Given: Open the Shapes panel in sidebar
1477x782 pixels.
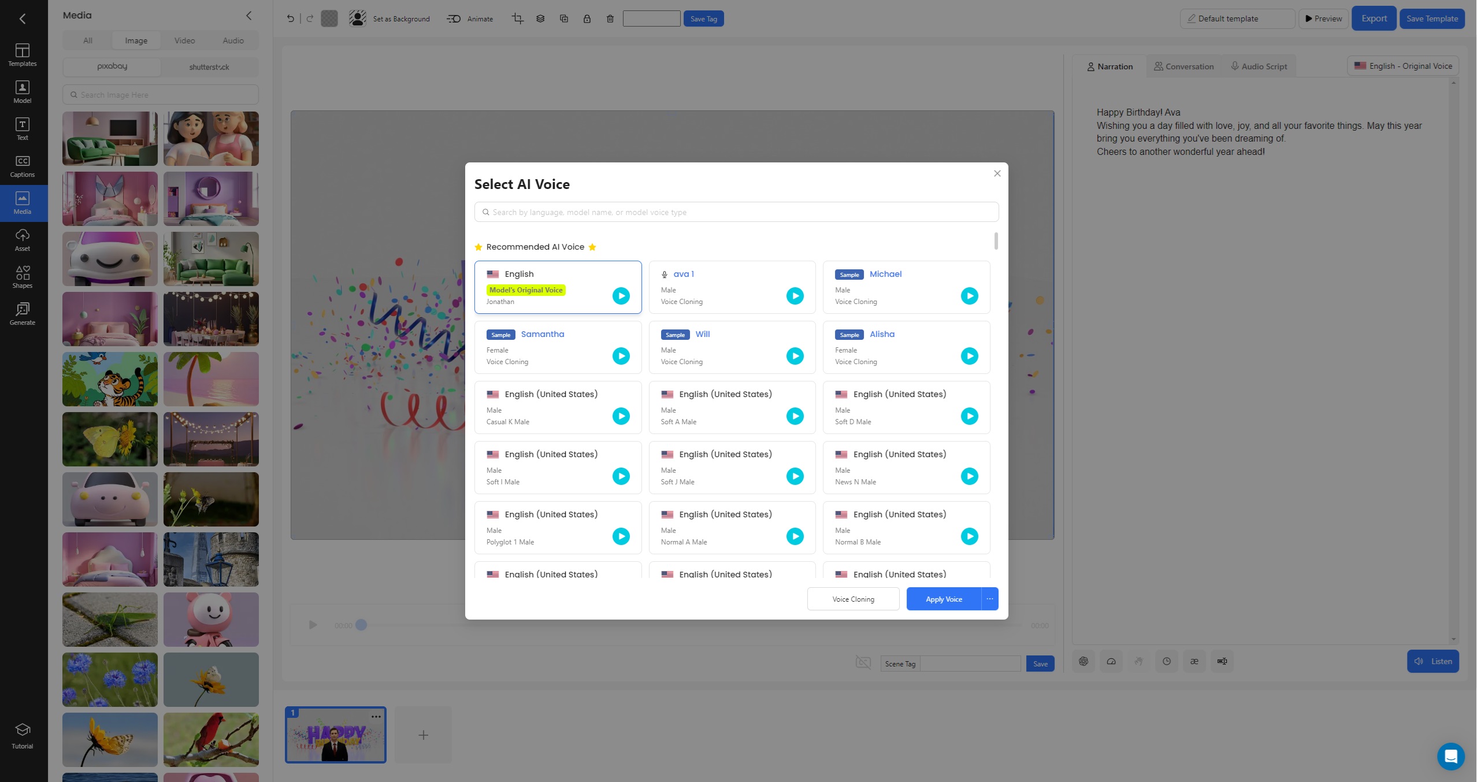Looking at the screenshot, I should 22,277.
